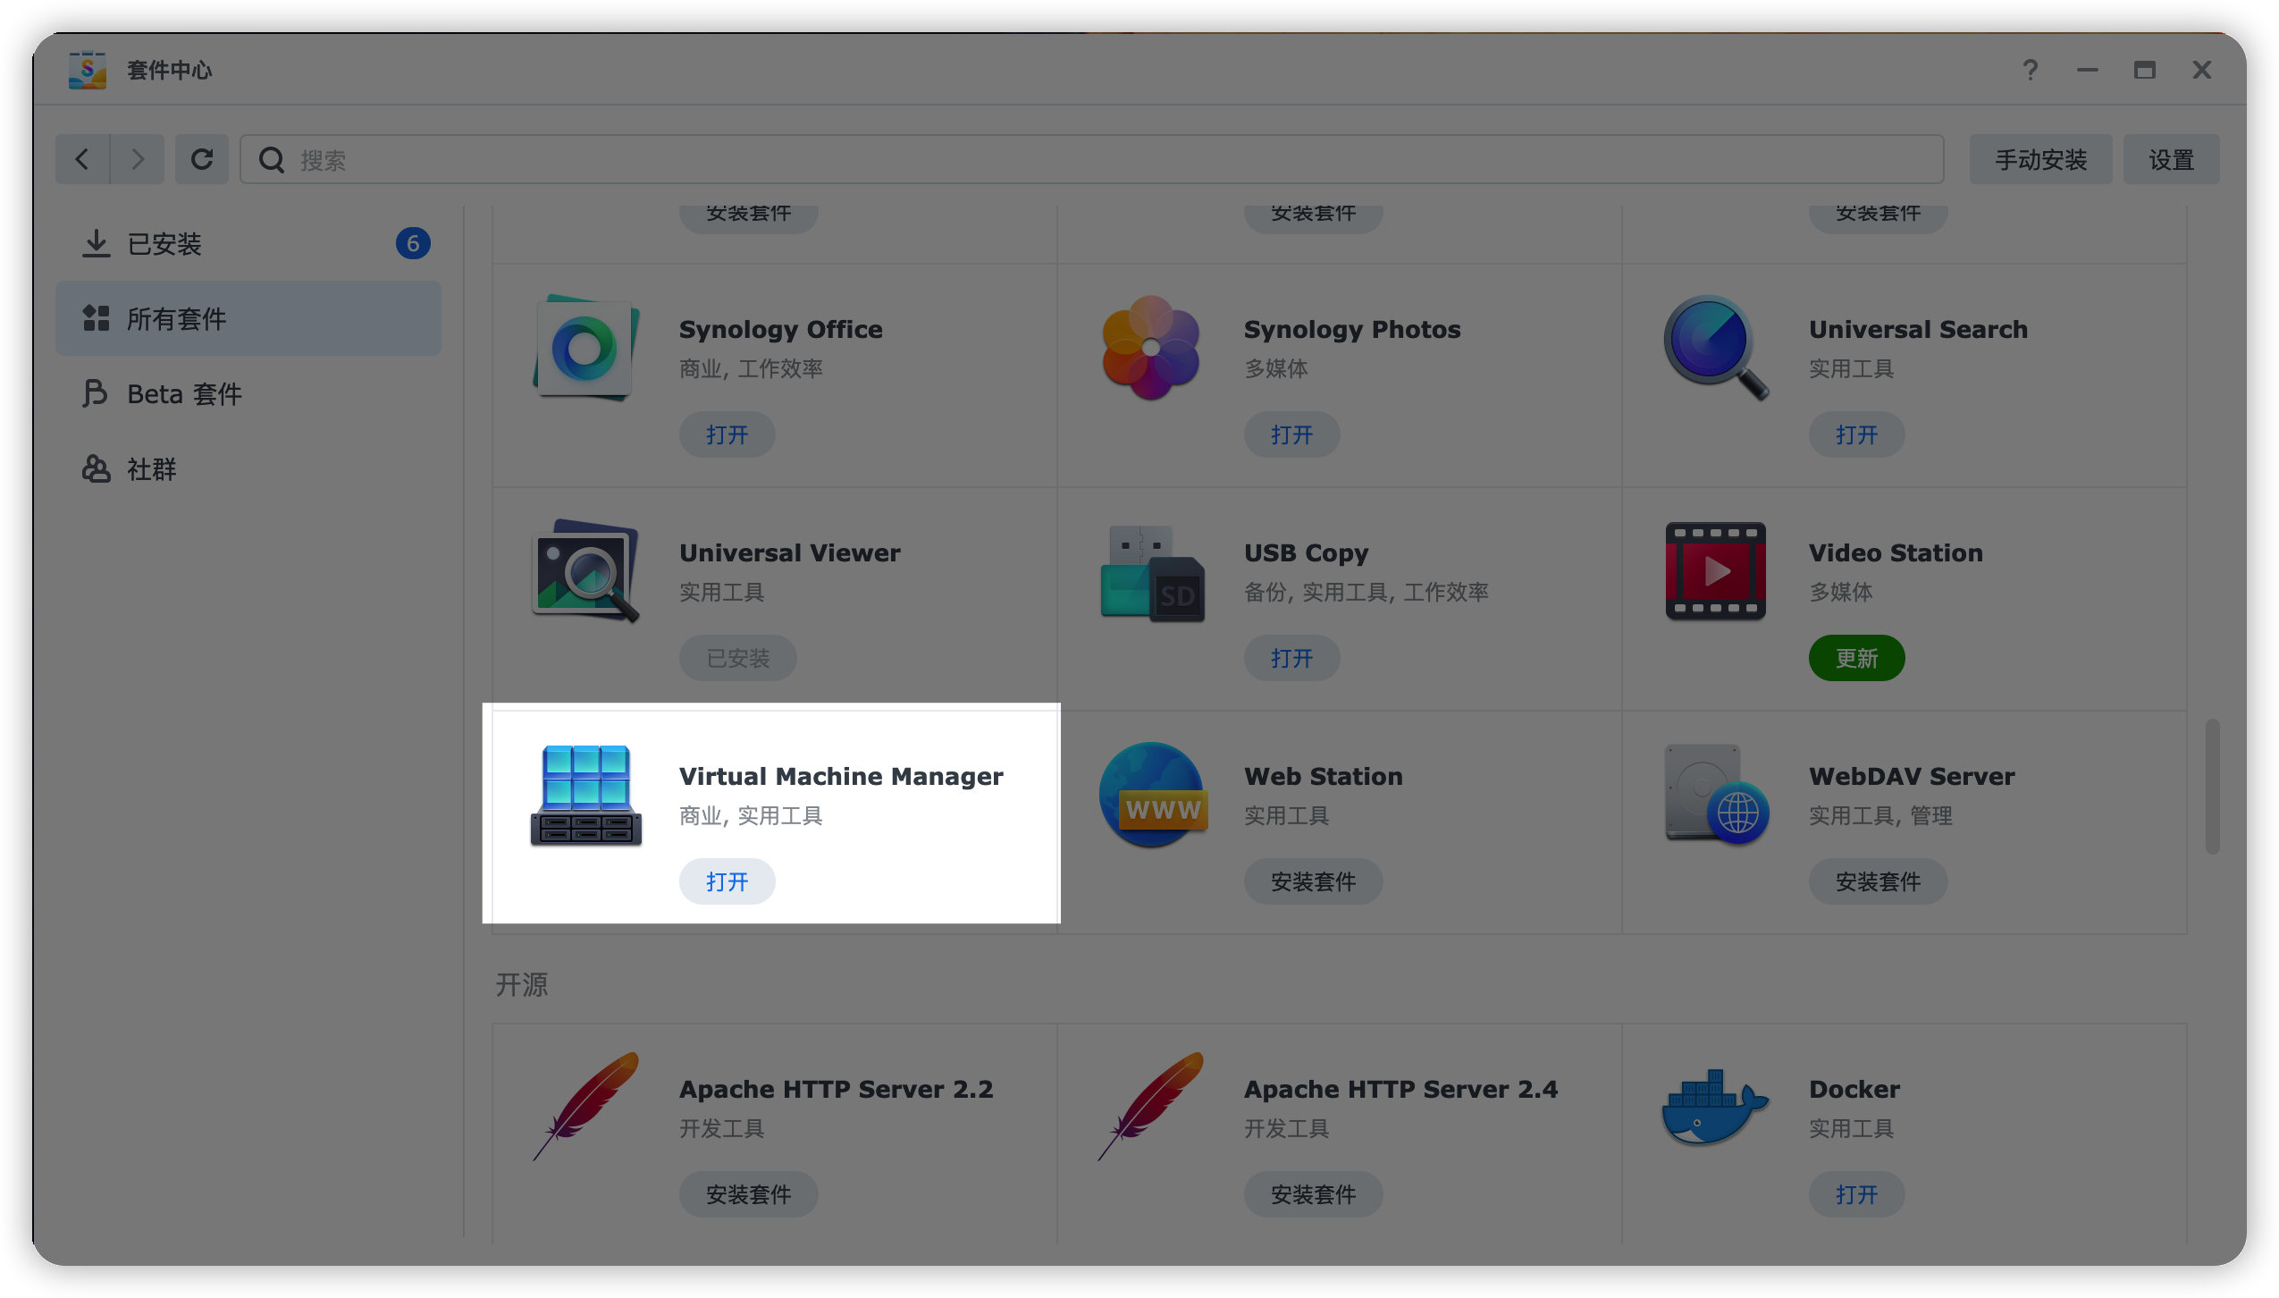
Task: Click the USB Copy package icon
Action: (1151, 573)
